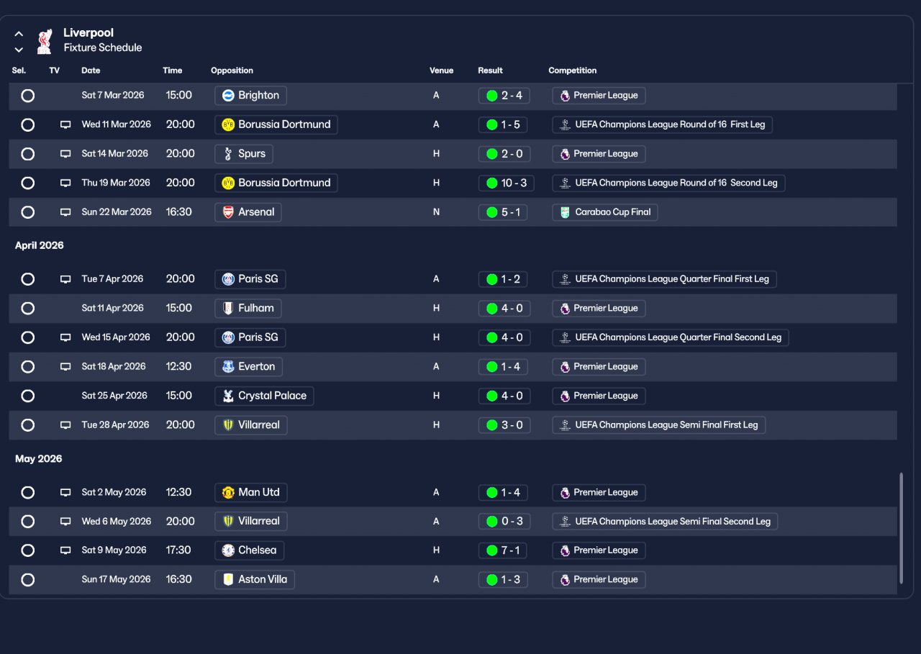Click green result dot on 10 - 3 Dortmund result

tap(492, 183)
